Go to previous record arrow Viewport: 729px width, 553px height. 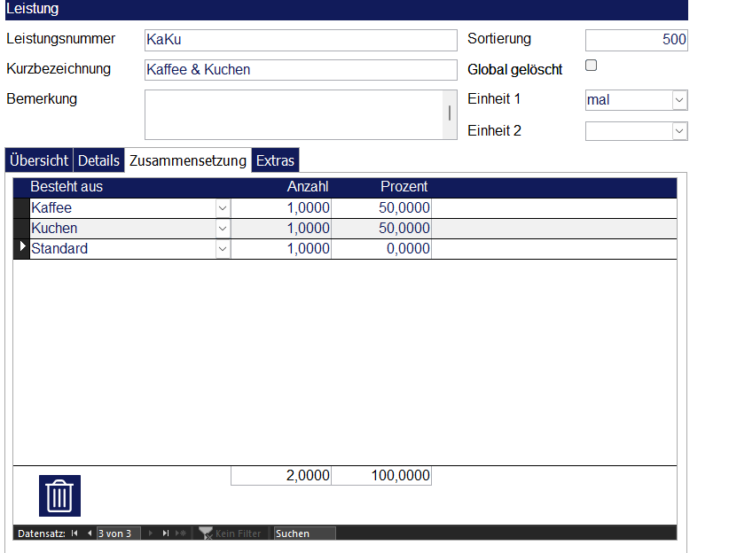(89, 534)
